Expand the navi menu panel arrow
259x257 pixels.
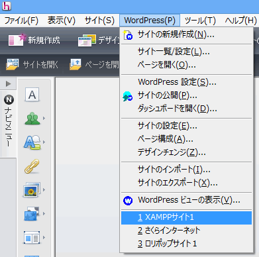(8, 84)
